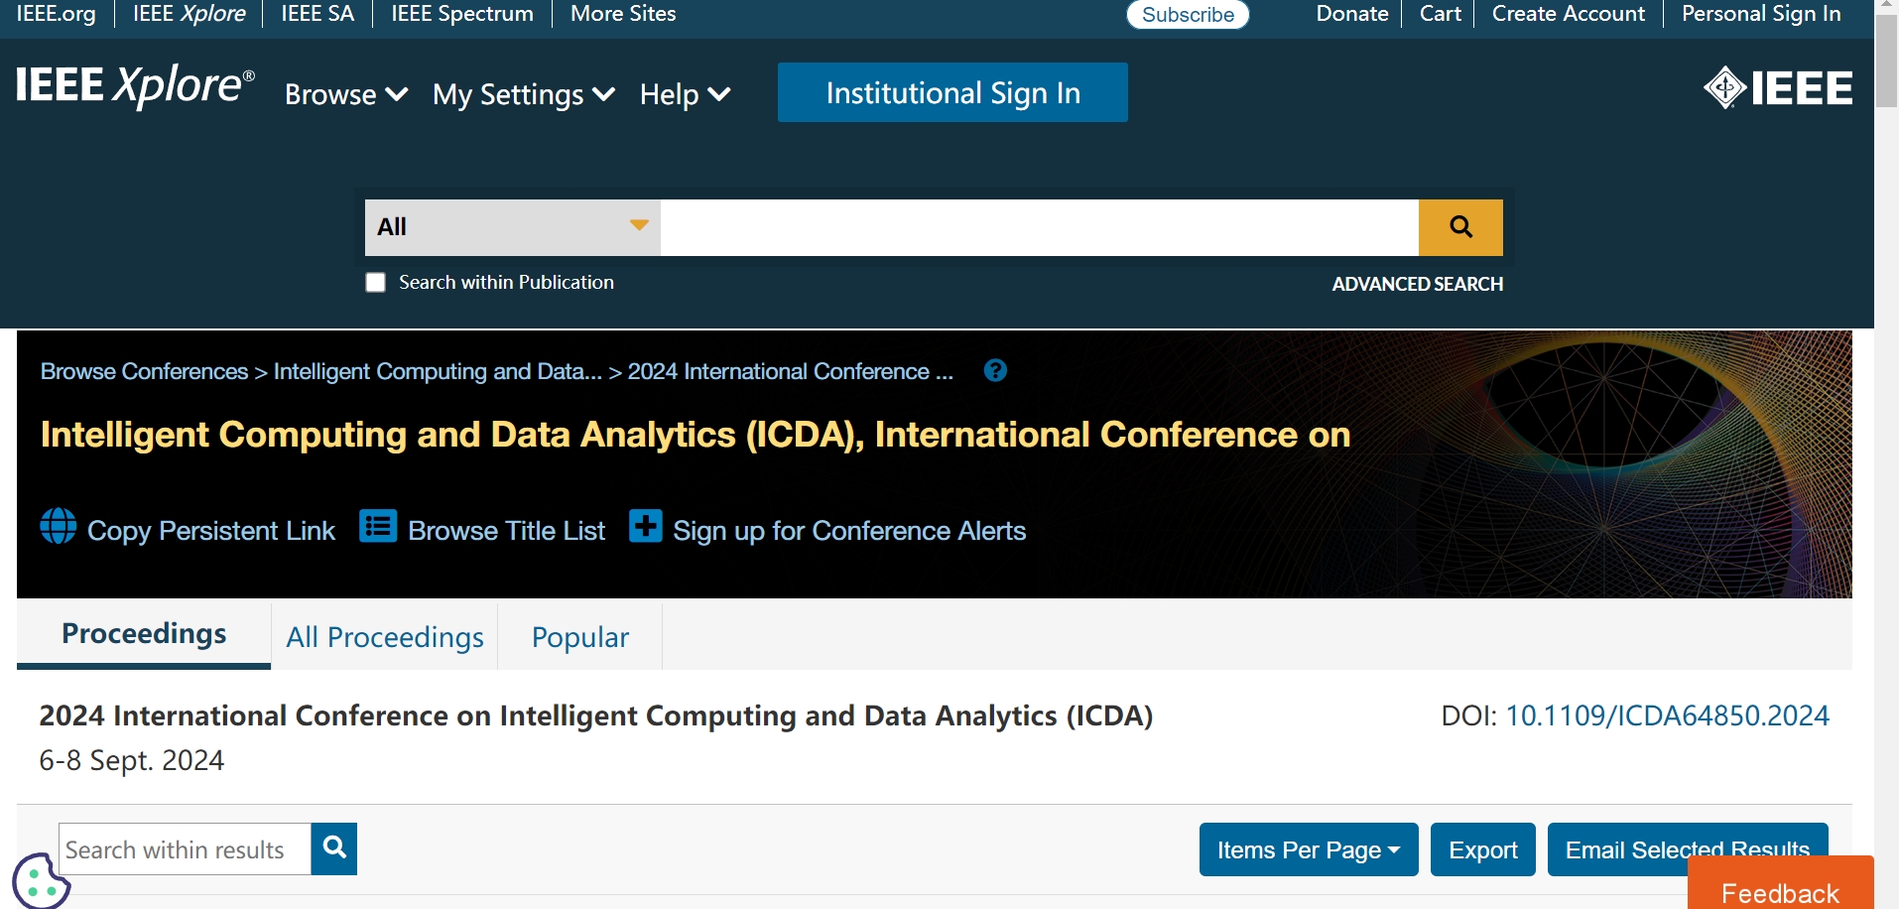1899x909 pixels.
Task: Switch to the All Proceedings tab
Action: 385,637
